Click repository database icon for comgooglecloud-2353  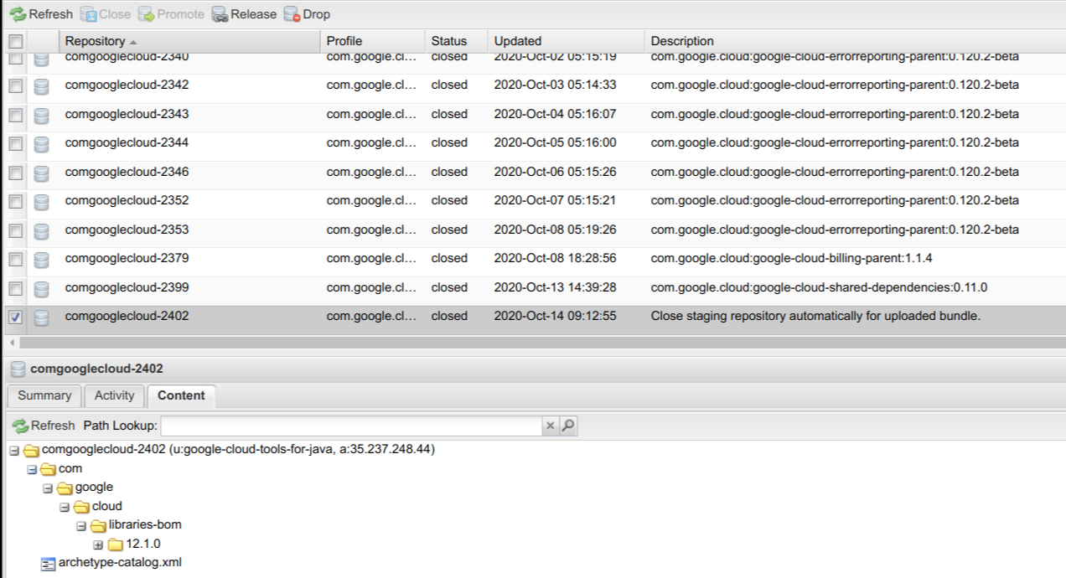tap(41, 230)
